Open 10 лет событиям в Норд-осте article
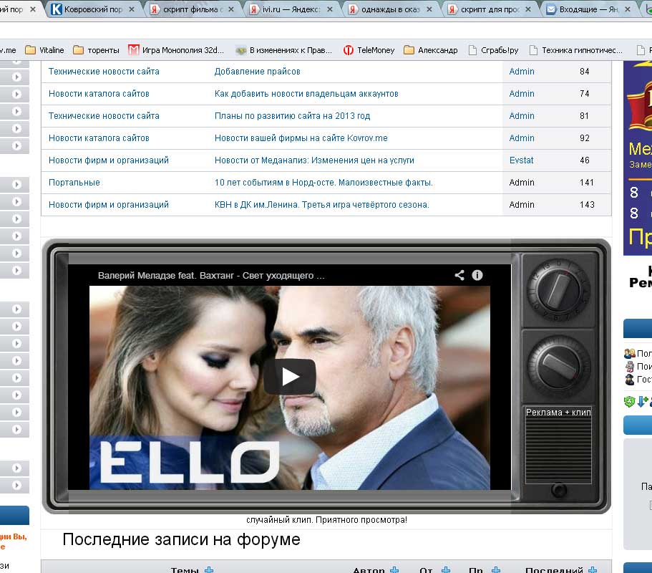This screenshot has height=573, width=652. click(x=323, y=182)
